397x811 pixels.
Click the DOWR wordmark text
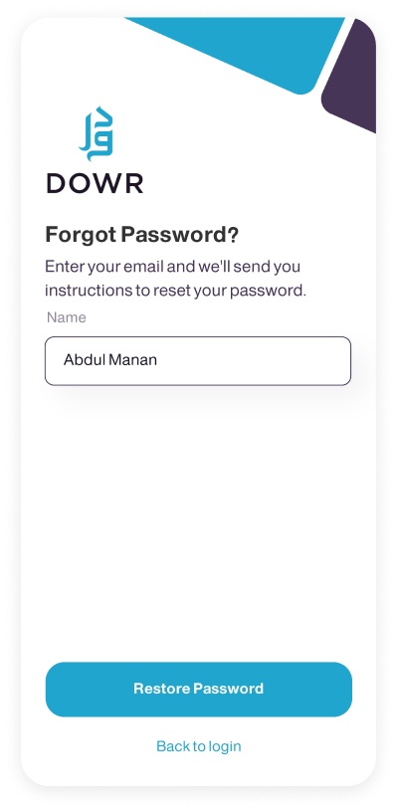[x=95, y=184]
